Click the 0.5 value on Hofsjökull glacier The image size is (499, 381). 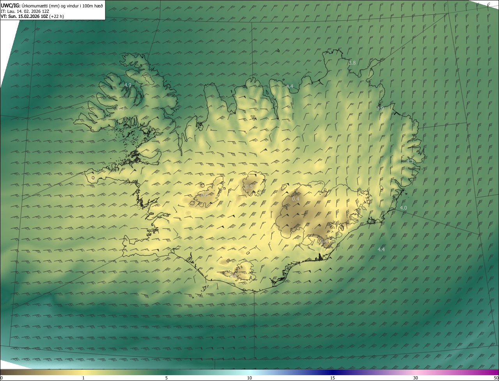[x=249, y=187]
